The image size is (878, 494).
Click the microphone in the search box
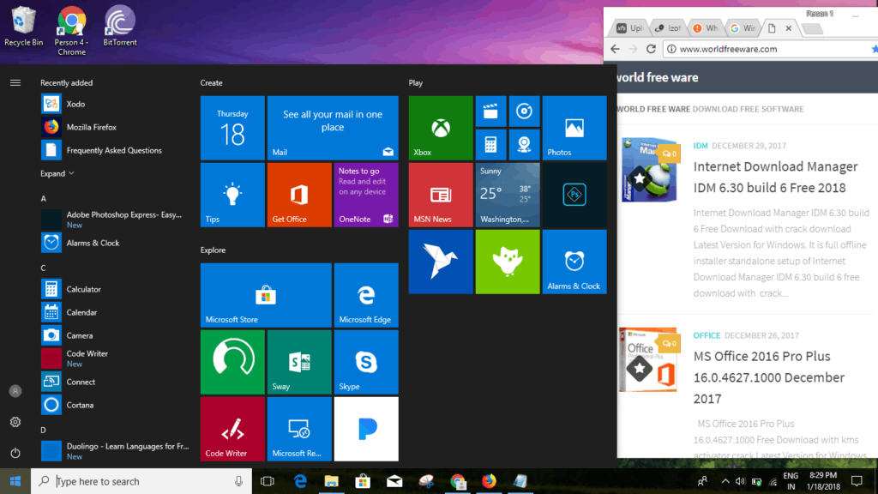pyautogui.click(x=238, y=481)
